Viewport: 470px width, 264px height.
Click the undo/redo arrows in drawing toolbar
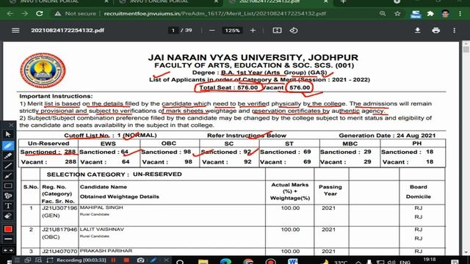pyautogui.click(x=8, y=250)
